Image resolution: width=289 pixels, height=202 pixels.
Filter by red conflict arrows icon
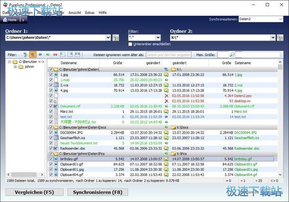tap(55, 55)
